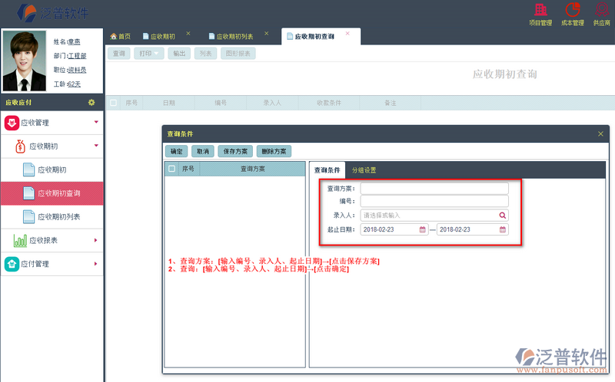
Task: Click document icon beside 应收期初列表 in sidebar
Action: (x=28, y=217)
